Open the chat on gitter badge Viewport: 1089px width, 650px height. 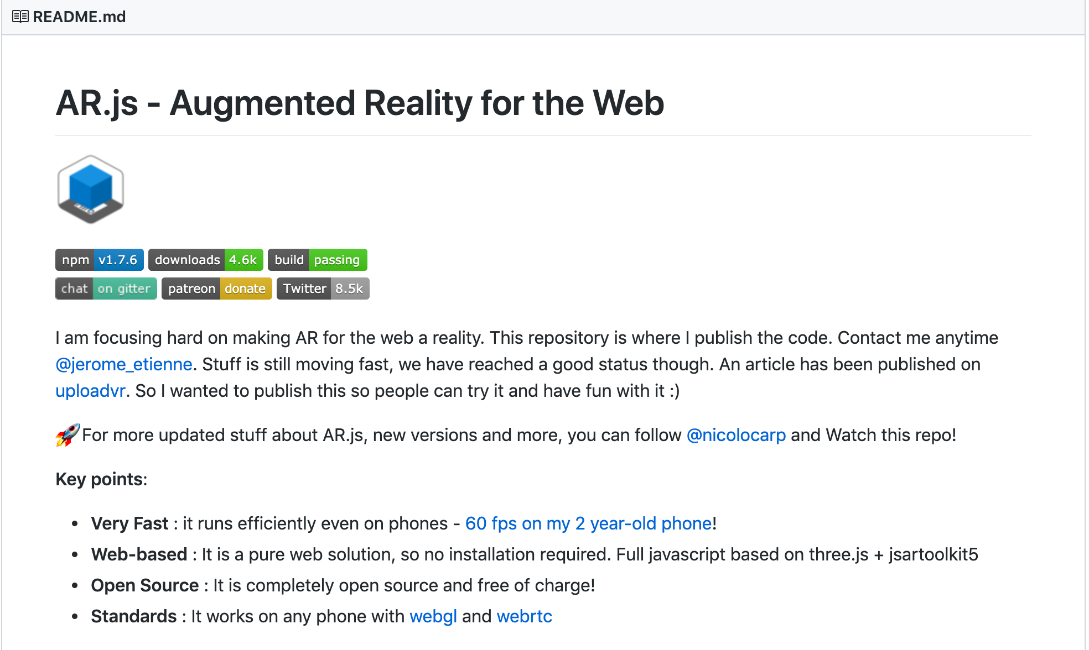point(106,288)
